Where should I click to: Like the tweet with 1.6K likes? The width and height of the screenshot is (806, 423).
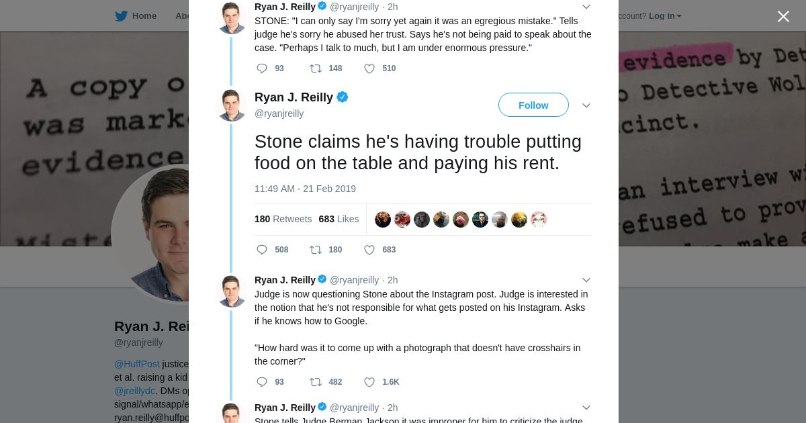(369, 382)
